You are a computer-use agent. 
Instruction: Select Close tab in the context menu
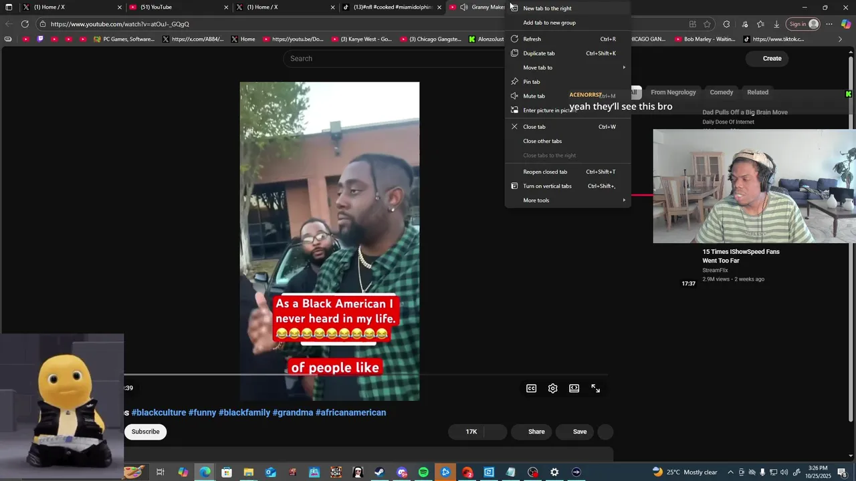[568, 127]
